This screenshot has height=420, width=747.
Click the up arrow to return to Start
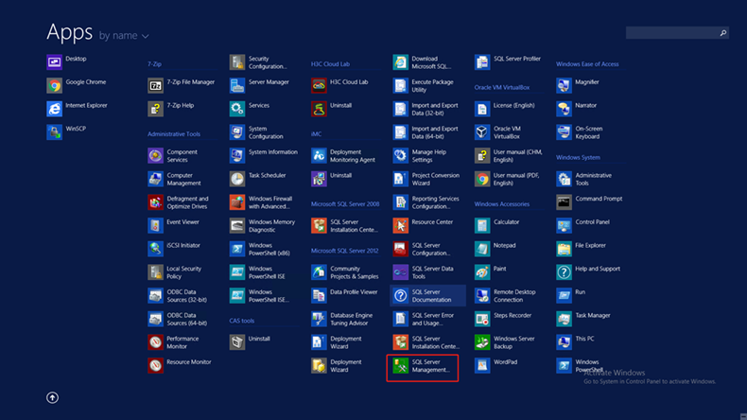pyautogui.click(x=52, y=397)
